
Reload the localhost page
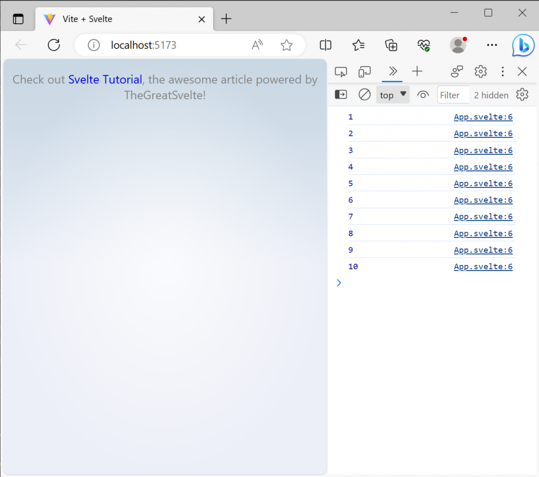tap(54, 45)
